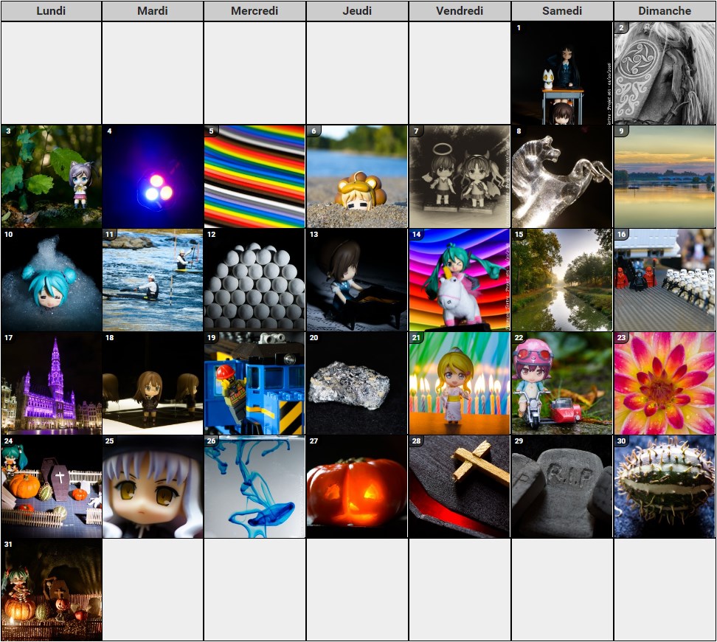Open the day 25 white-haired figure close-up
Screen dimensions: 717x642
153,487
